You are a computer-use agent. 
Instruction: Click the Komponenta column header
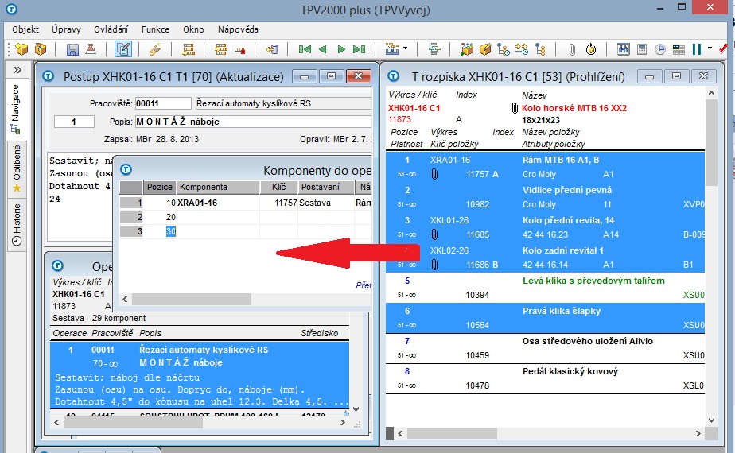pyautogui.click(x=204, y=188)
